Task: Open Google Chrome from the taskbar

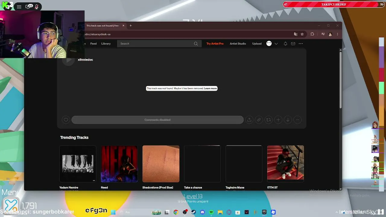Action: (176, 212)
